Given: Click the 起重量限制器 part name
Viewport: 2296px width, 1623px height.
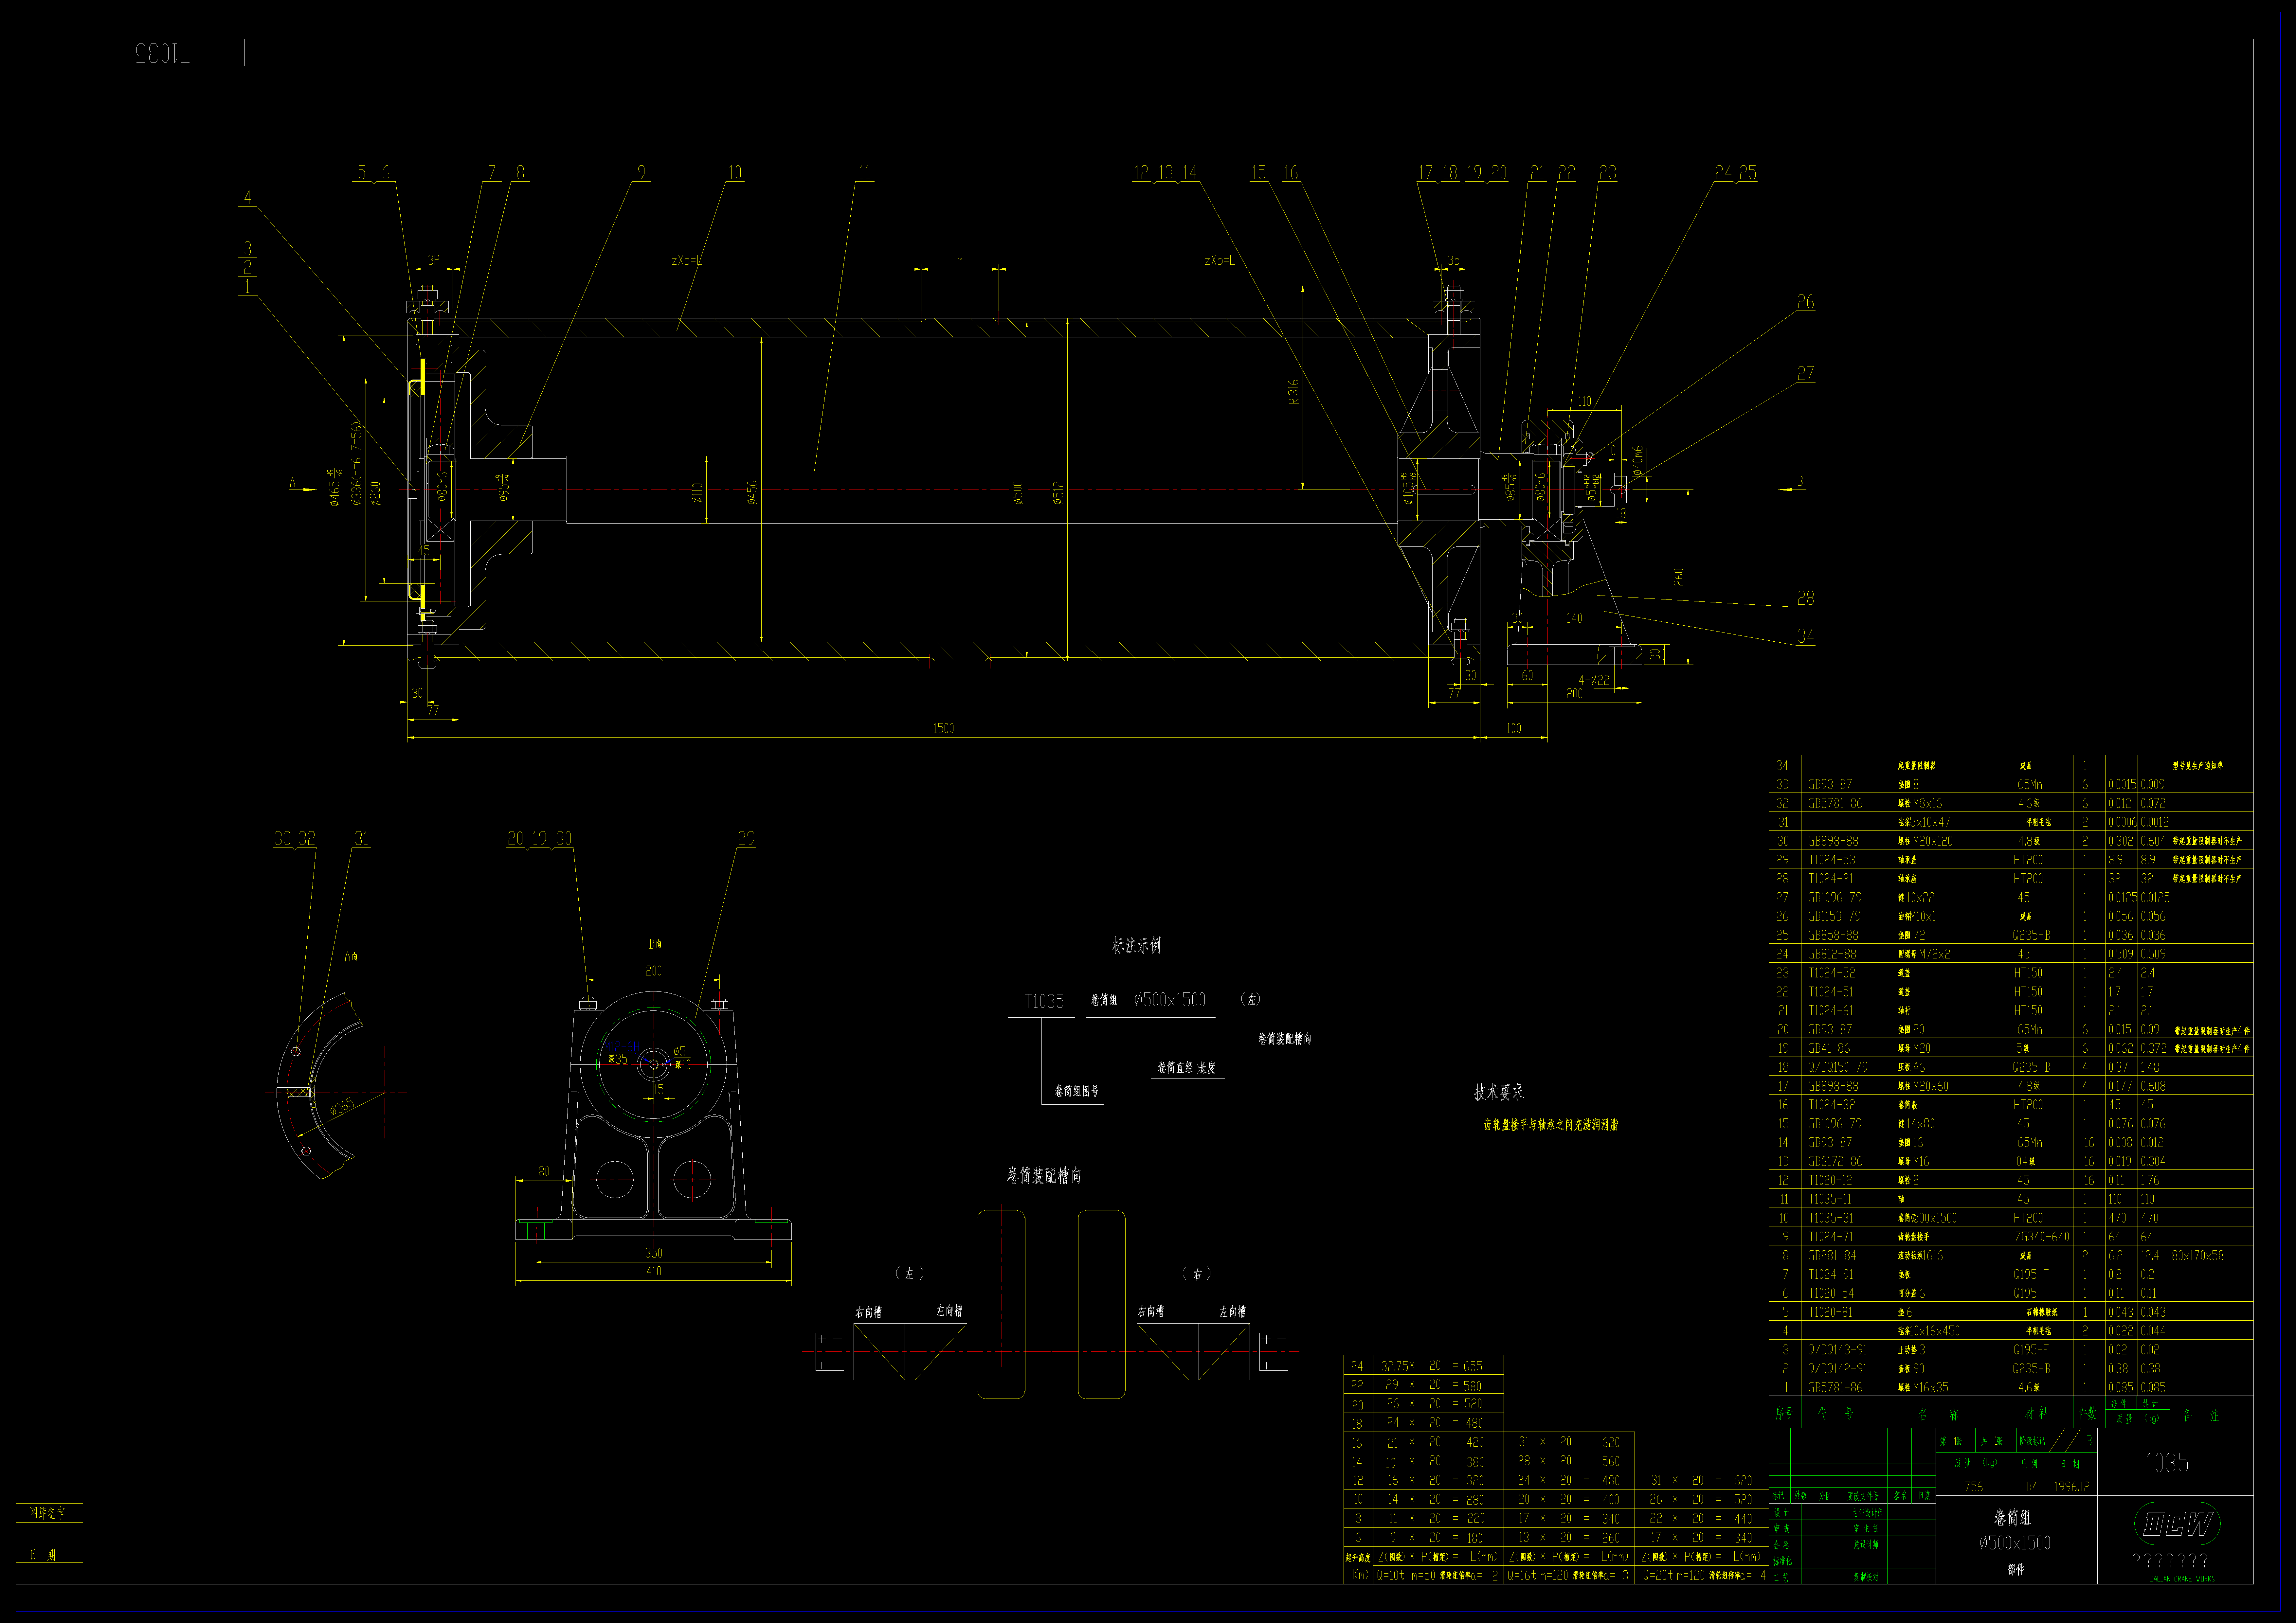Looking at the screenshot, I should pos(1917,766).
